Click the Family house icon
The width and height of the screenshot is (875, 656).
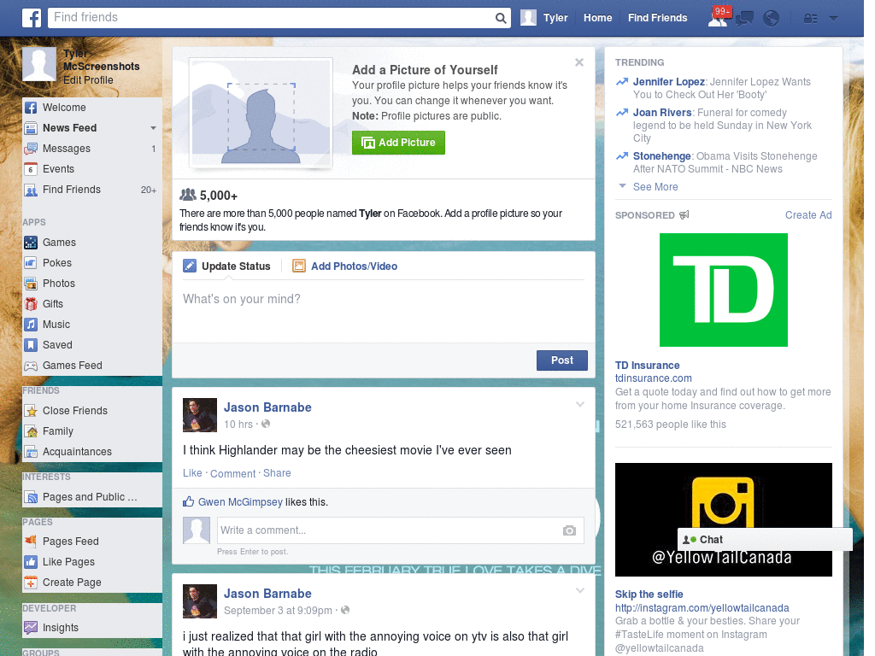click(x=32, y=431)
